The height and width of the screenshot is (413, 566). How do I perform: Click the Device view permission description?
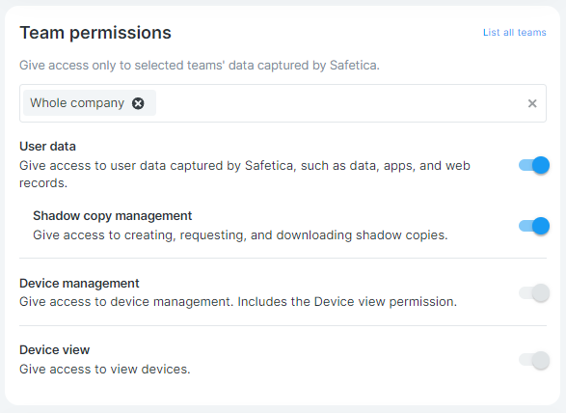238,302
